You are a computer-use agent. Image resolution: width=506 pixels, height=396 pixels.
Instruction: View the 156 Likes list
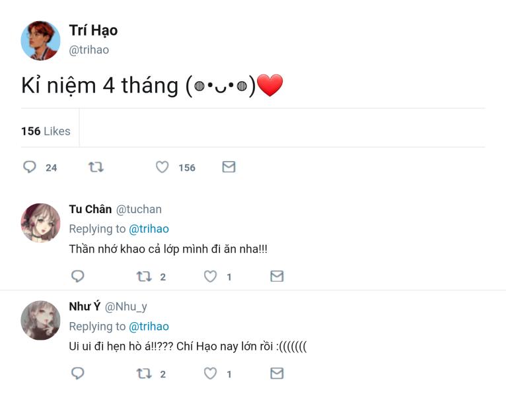tap(46, 131)
